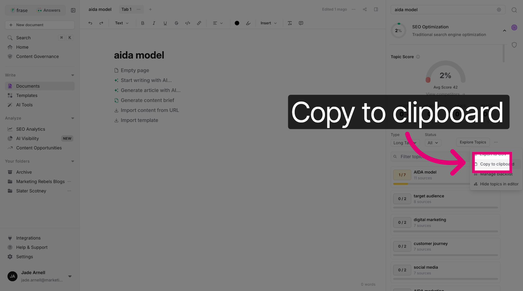Toggle the right side panel icon

point(376,9)
